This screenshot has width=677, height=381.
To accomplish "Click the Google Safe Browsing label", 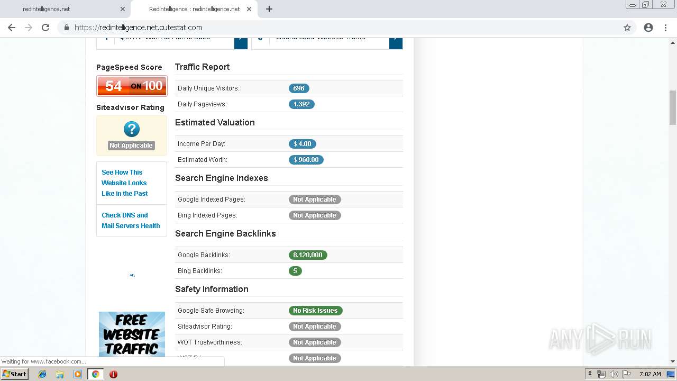I will (x=211, y=311).
